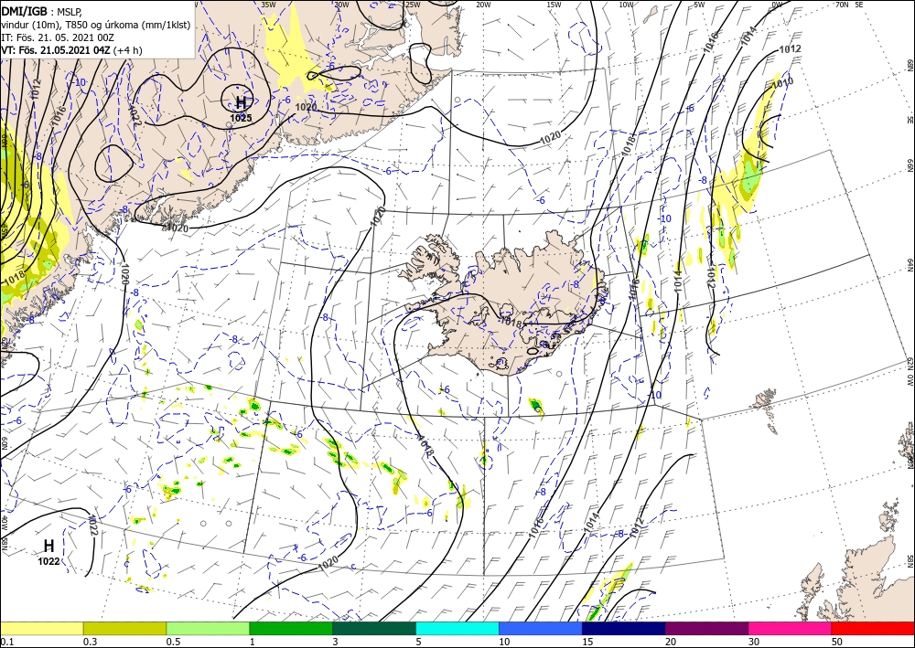The height and width of the screenshot is (648, 915).
Task: Click the '70N' latitude label
Action: pyautogui.click(x=842, y=4)
